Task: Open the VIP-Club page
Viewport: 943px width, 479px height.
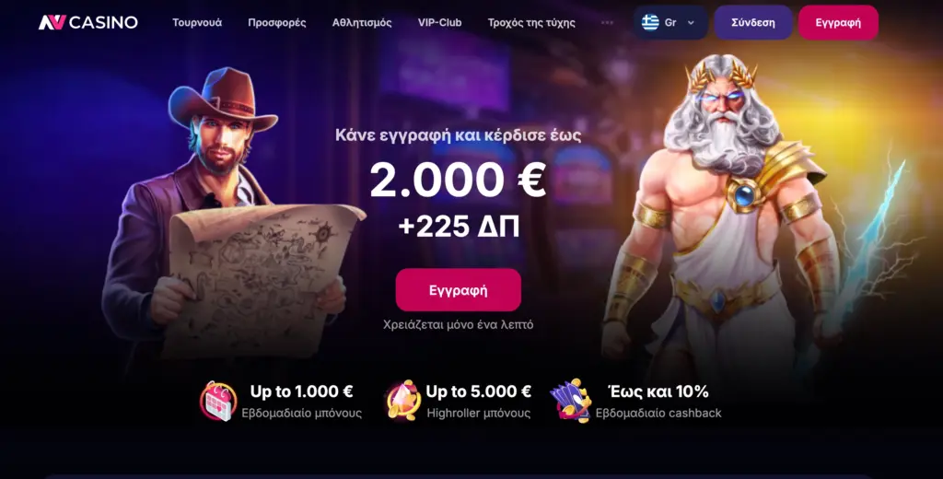Action: pos(439,22)
